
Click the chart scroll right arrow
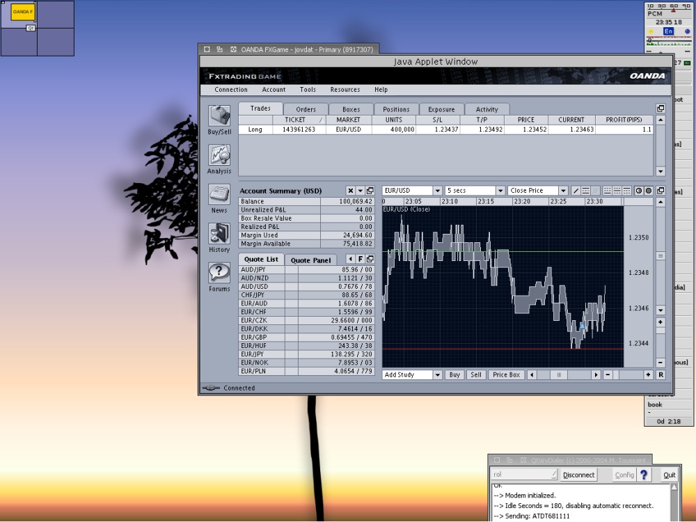(596, 375)
